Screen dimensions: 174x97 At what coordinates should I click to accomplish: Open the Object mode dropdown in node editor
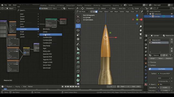point(11,8)
